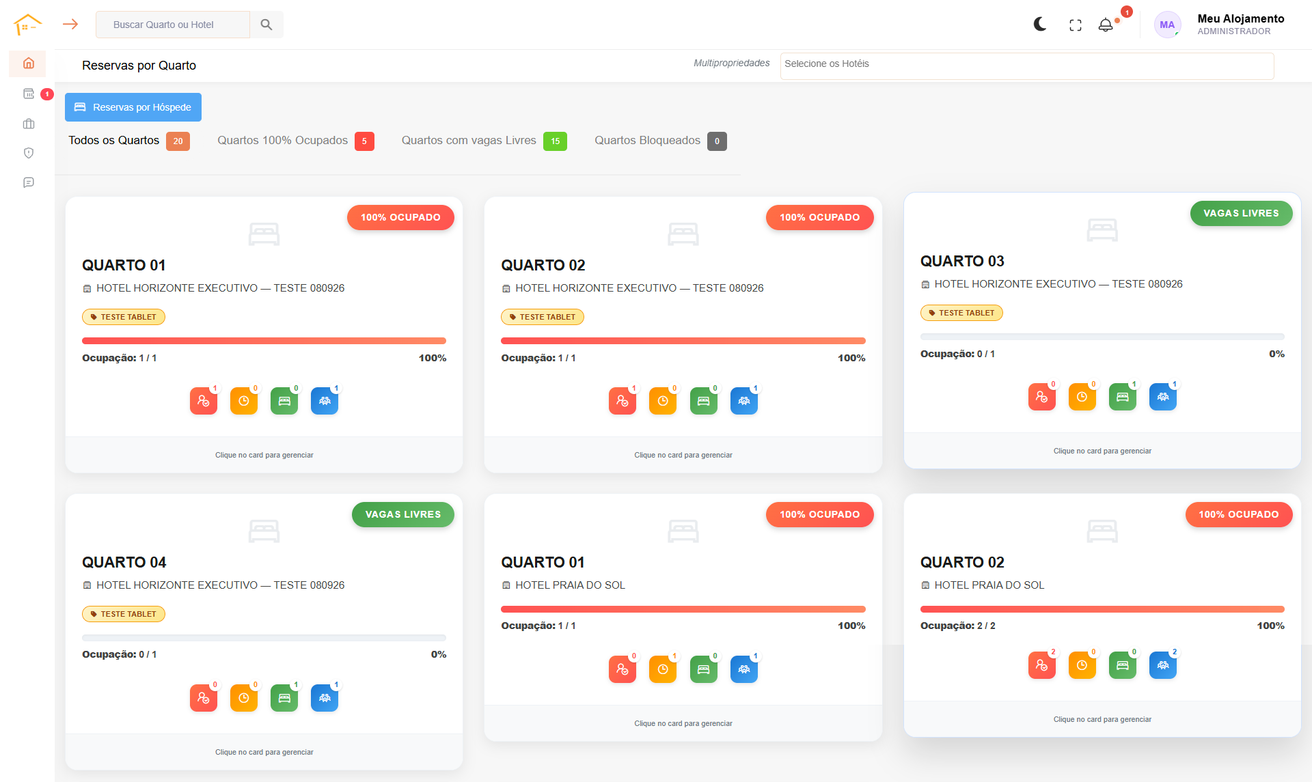Viewport: 1312px width, 782px height.
Task: Select the Todos os Quartos tab
Action: pyautogui.click(x=129, y=141)
